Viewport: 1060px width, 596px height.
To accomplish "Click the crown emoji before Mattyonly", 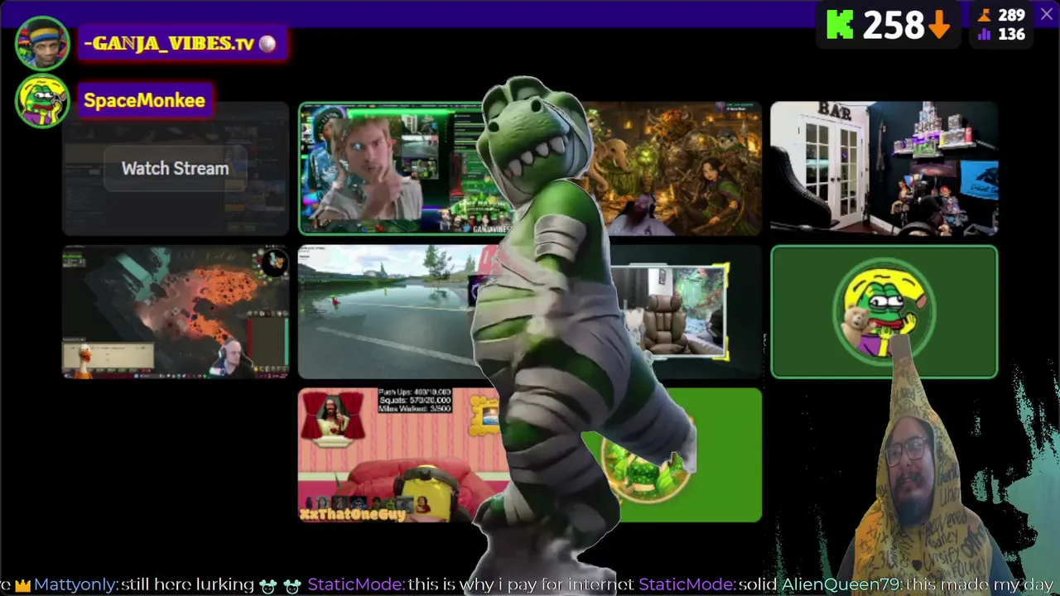I will pos(22,585).
